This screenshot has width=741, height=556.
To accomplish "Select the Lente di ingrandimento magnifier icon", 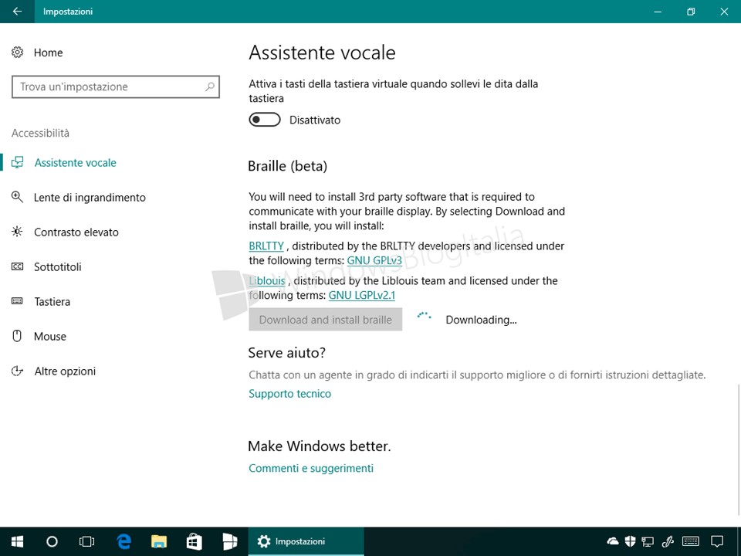I will pyautogui.click(x=17, y=197).
